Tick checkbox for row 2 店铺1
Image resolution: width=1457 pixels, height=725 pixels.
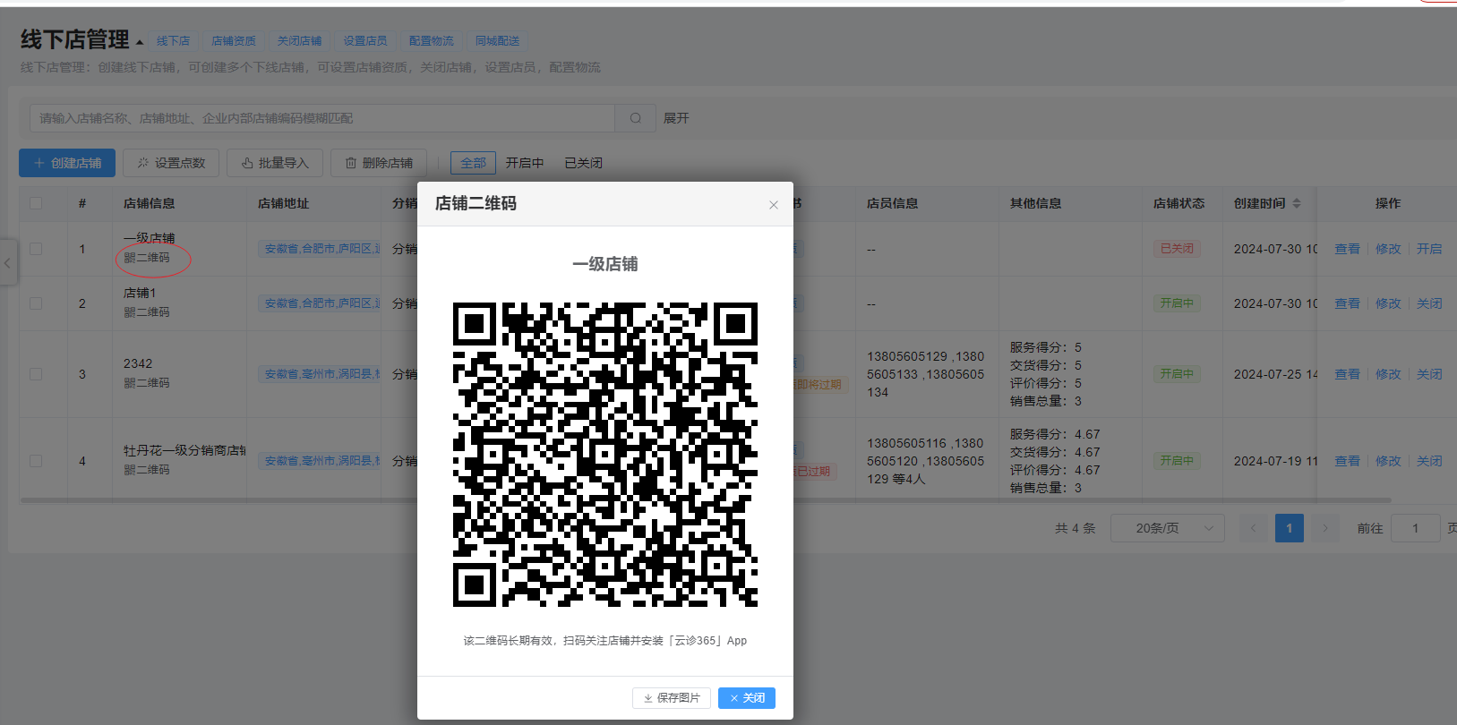pos(36,303)
